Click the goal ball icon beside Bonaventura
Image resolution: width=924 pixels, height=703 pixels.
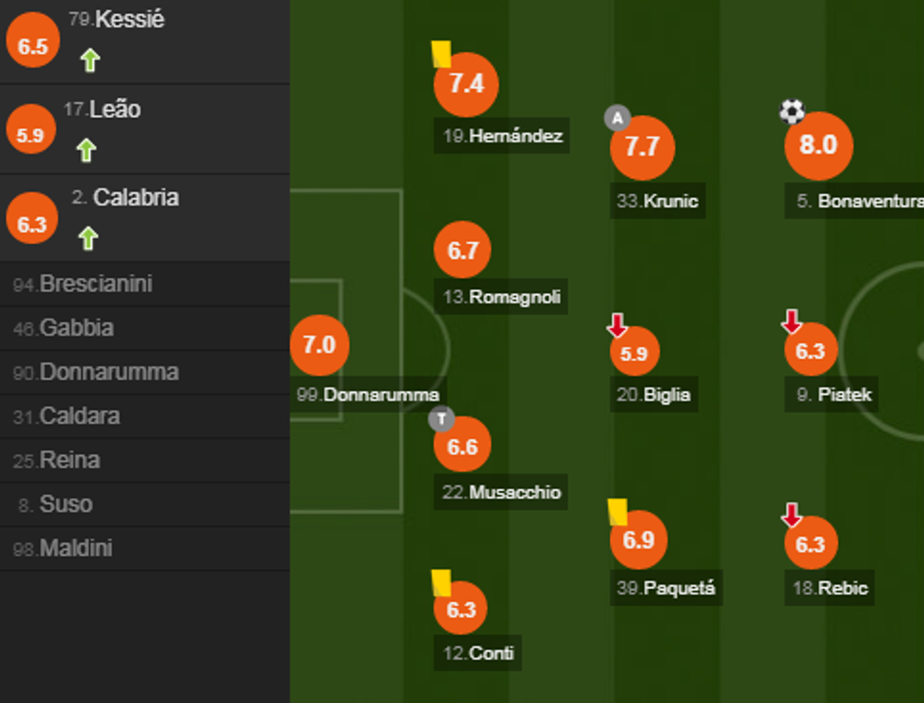click(792, 112)
